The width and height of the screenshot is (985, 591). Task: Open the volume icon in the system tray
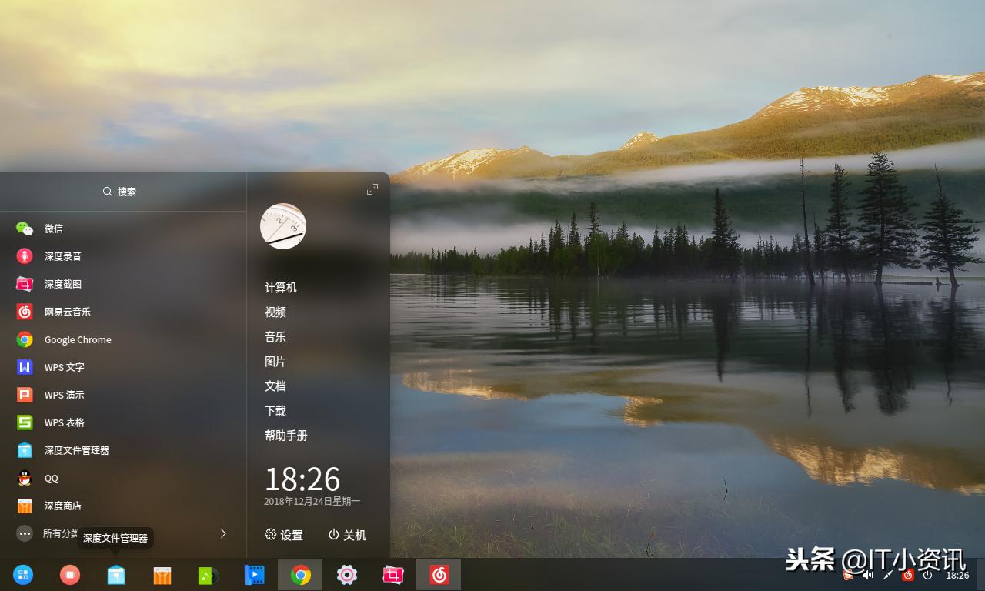click(x=868, y=574)
